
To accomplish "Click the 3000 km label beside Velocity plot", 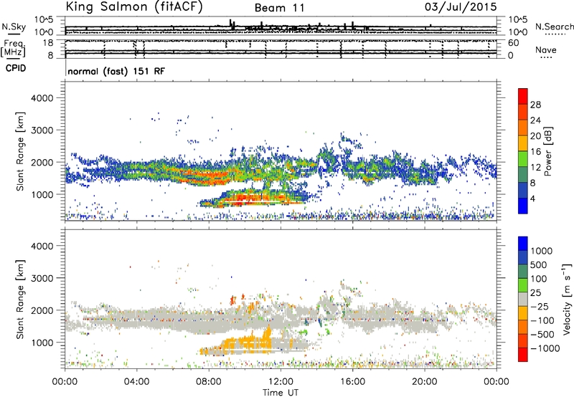I will [42, 278].
